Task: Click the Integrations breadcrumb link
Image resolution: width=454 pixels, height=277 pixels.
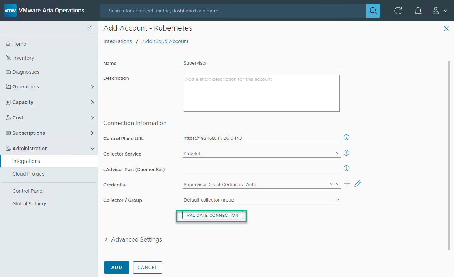Action: click(x=118, y=41)
